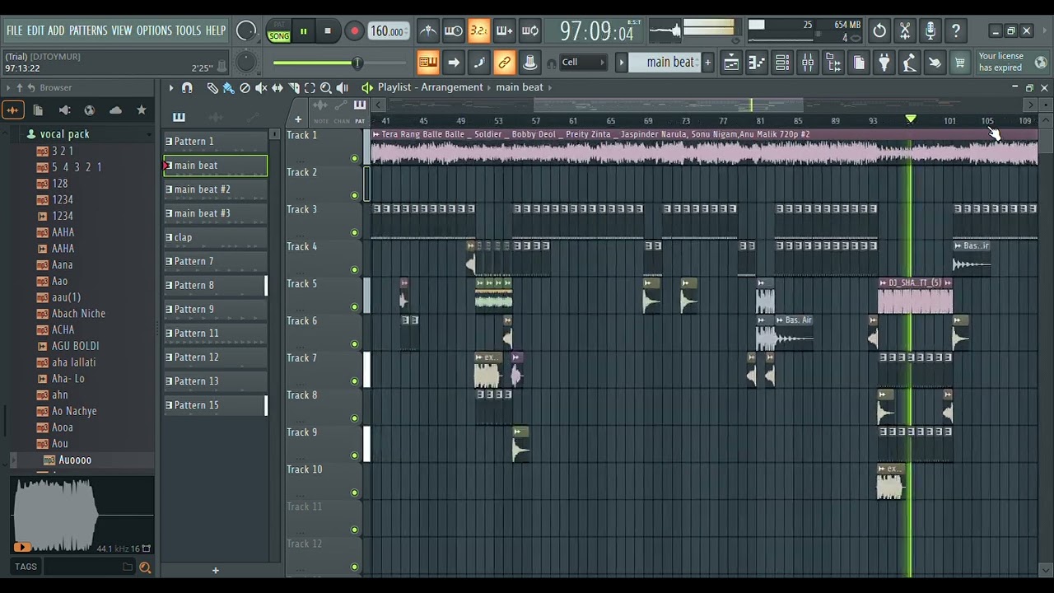The image size is (1054, 593).
Task: Toggle overdub/blend recording icon
Action: 504,31
